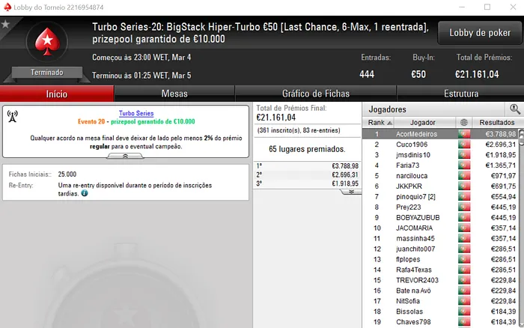Click the broadcast antenna icon
Viewport: 524px width, 328px height.
pyautogui.click(x=13, y=116)
